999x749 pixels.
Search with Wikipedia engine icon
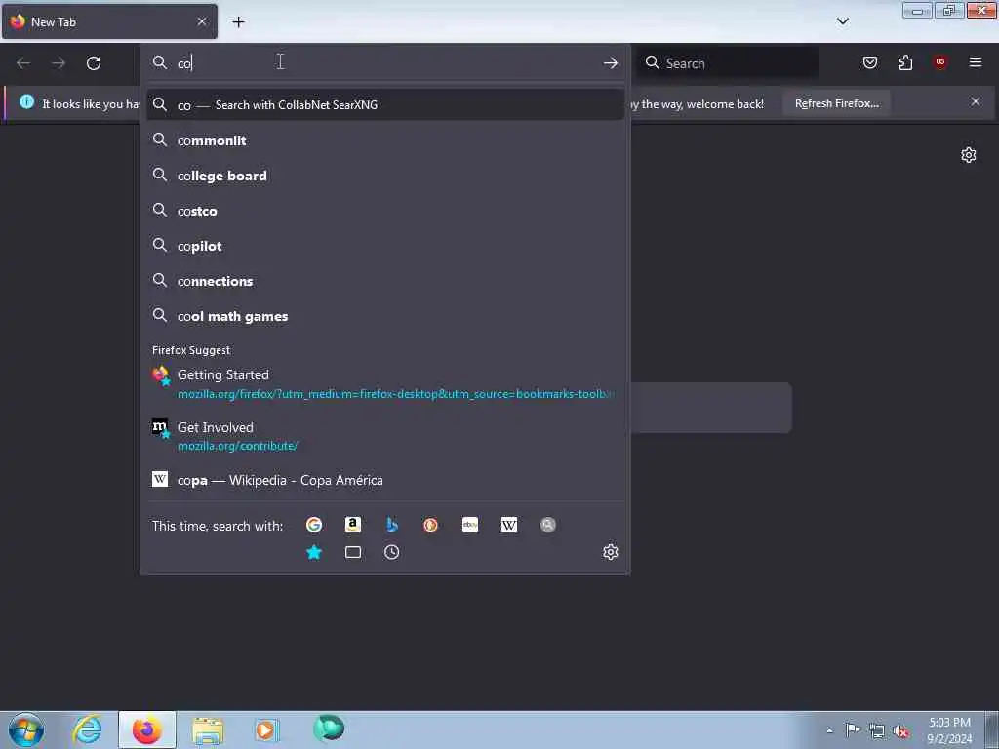click(509, 525)
